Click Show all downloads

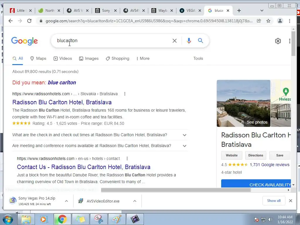pos(274,200)
